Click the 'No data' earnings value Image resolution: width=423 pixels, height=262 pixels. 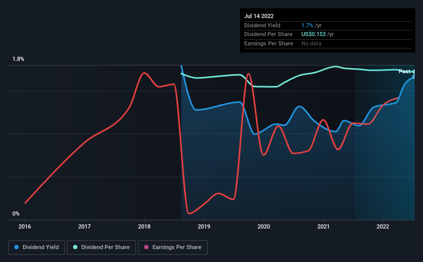311,43
